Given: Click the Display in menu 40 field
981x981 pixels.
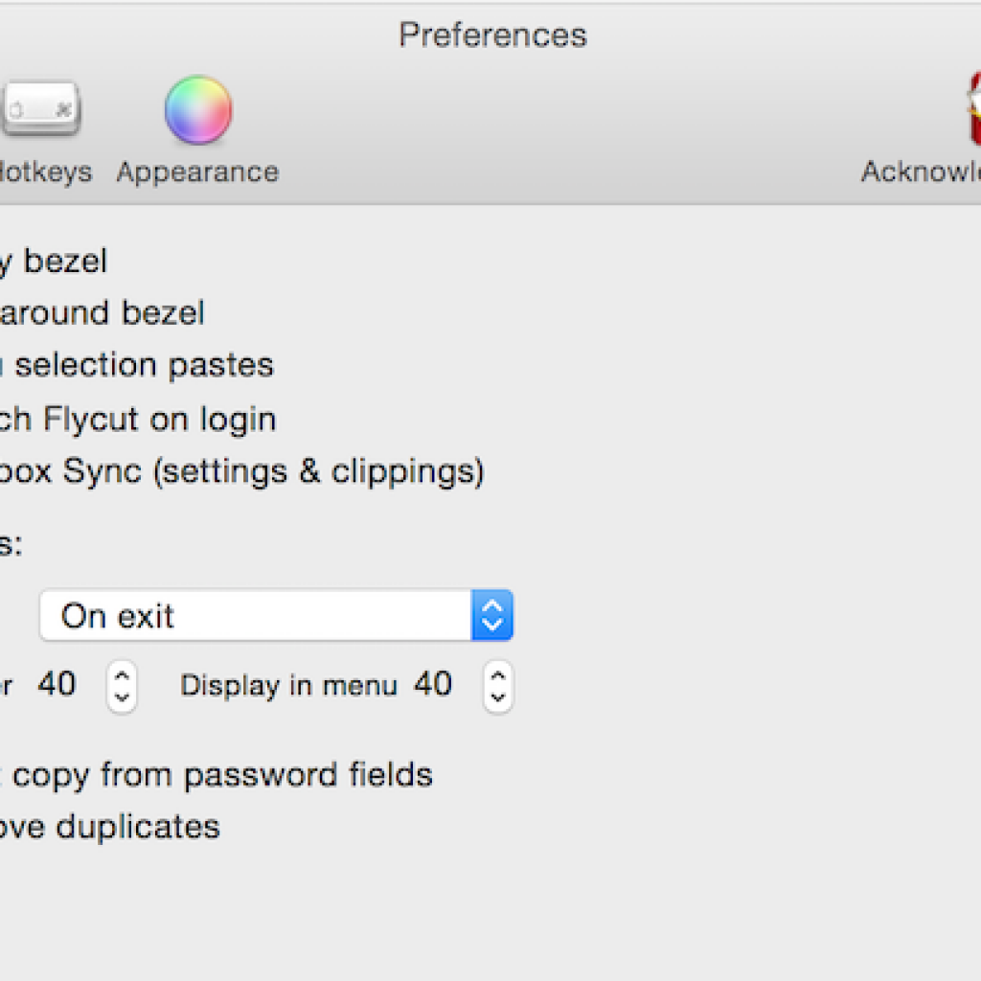Looking at the screenshot, I should pos(433,685).
